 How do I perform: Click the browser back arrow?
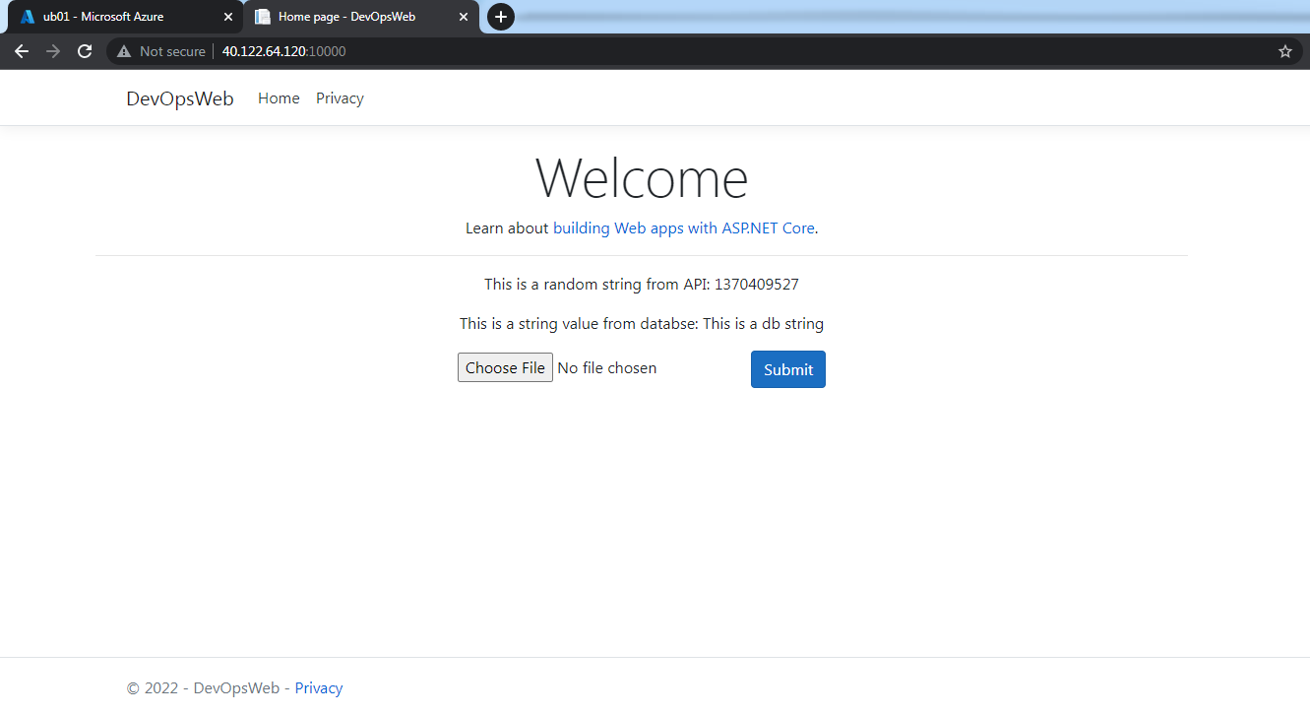[22, 51]
